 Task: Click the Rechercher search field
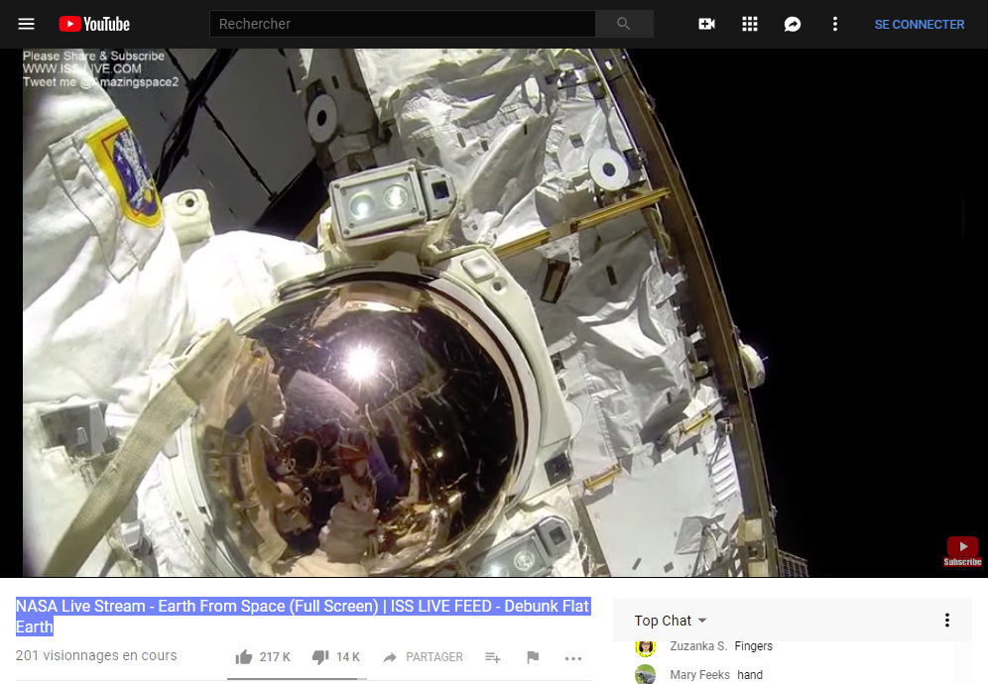tap(402, 24)
